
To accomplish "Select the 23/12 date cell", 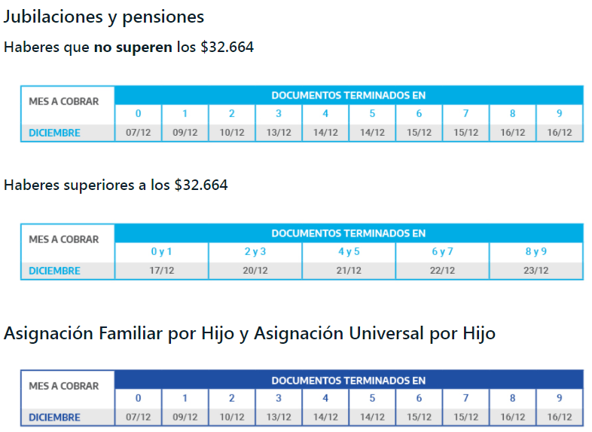I will point(536,271).
